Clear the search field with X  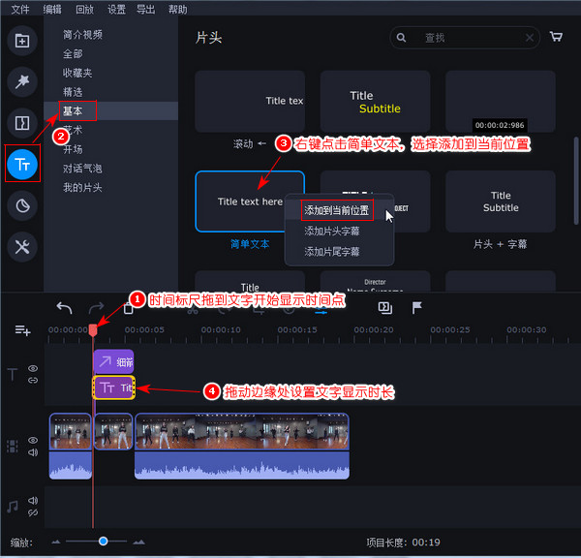[530, 38]
